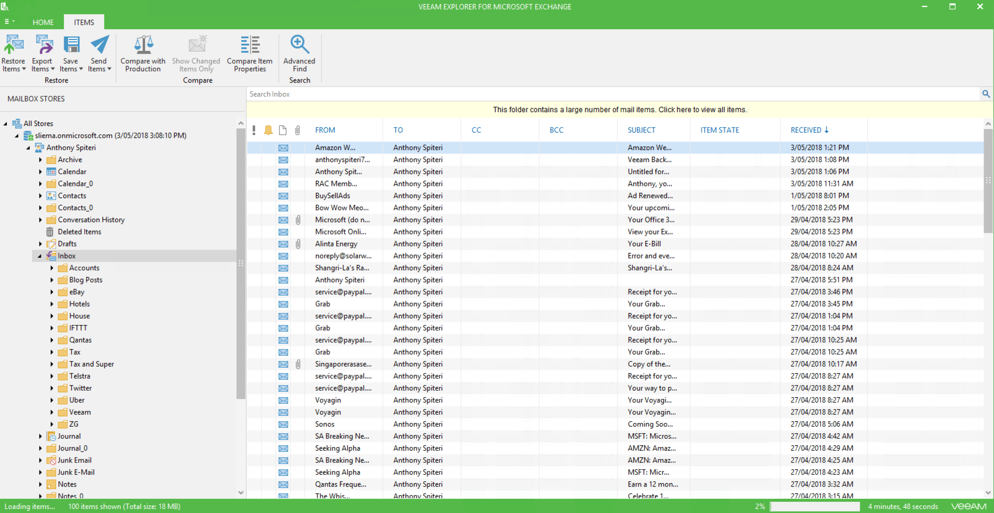Click the Search Inbox field
The height and width of the screenshot is (513, 994).
click(x=601, y=94)
